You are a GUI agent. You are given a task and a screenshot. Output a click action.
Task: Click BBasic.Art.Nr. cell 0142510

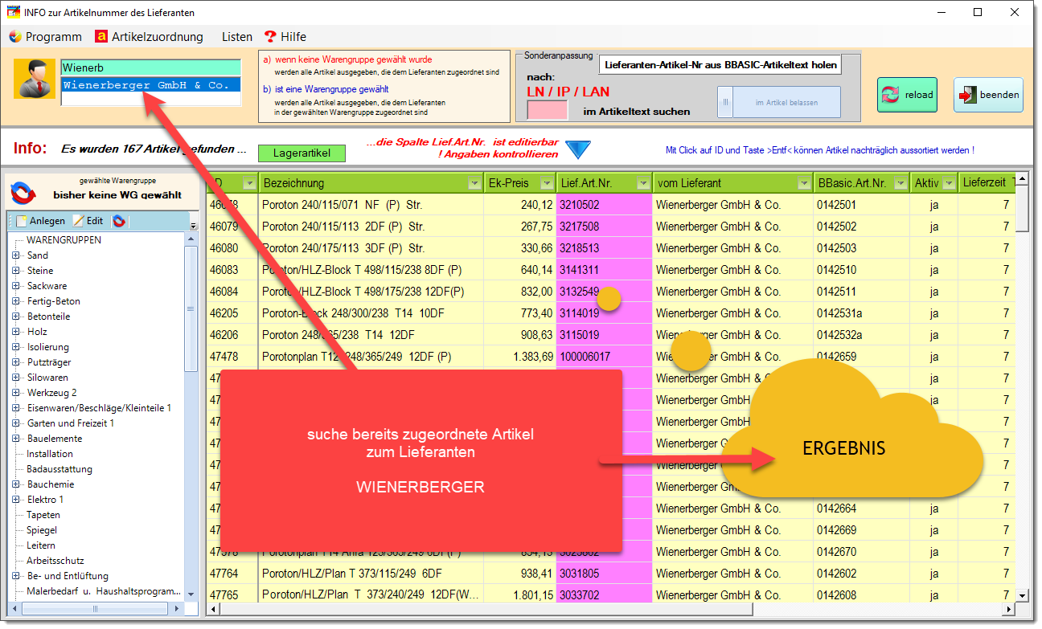861,270
